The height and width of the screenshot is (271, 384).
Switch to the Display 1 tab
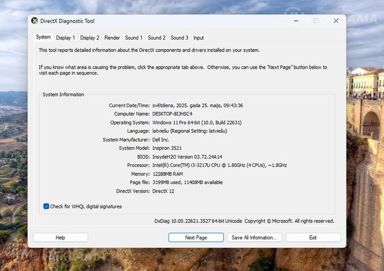pos(66,38)
